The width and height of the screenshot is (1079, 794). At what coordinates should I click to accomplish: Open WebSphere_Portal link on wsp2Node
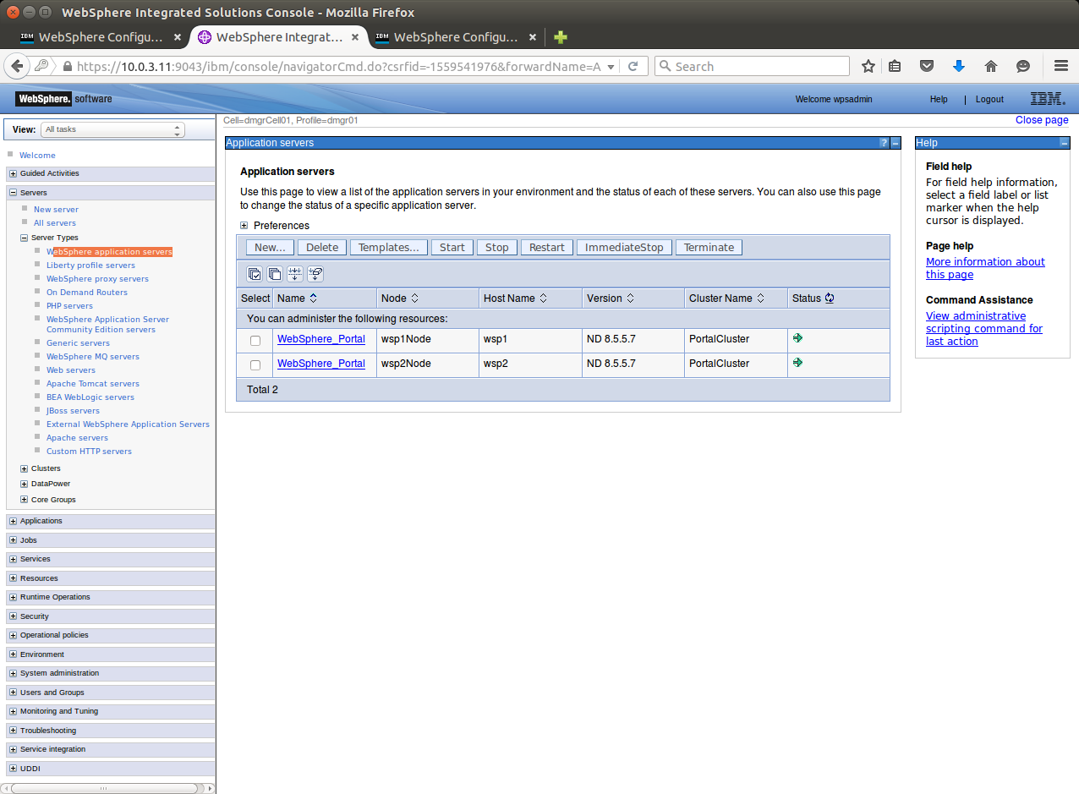(321, 364)
